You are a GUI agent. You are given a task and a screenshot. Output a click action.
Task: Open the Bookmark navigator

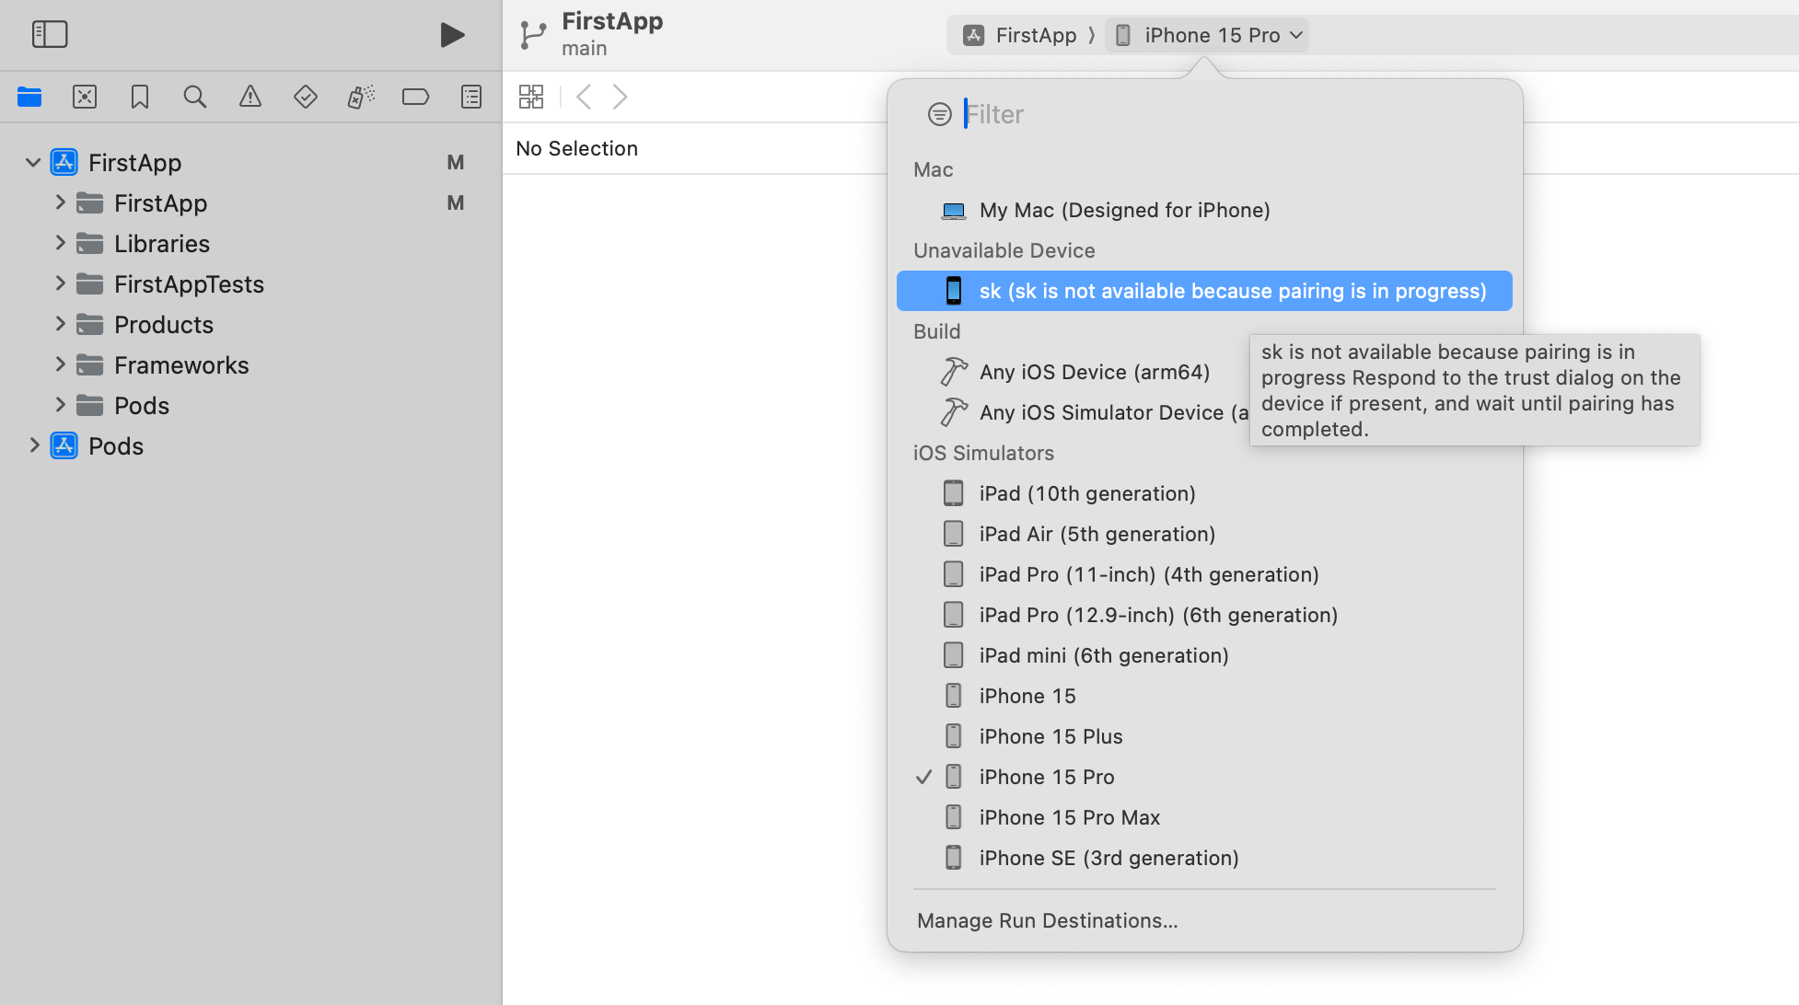[140, 97]
